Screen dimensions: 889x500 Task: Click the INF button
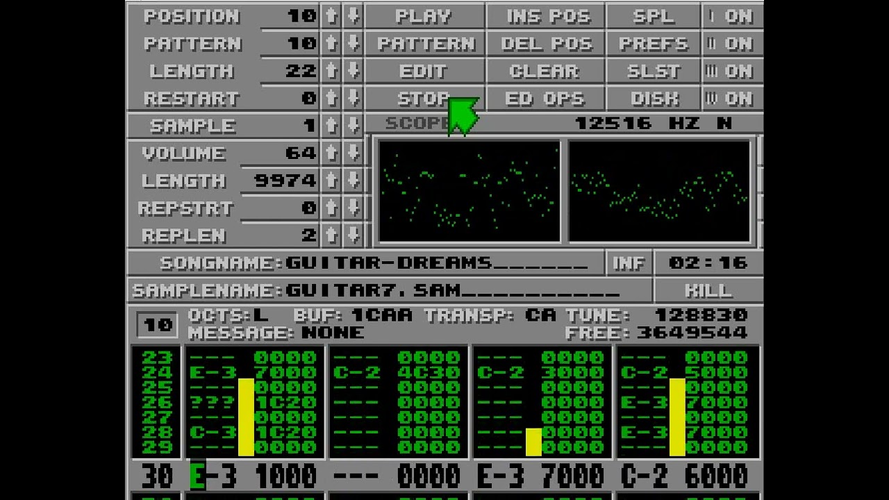tap(629, 263)
